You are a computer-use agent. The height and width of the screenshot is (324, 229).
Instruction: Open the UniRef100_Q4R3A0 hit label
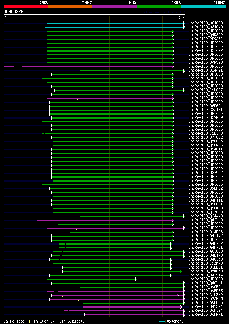(x=205, y=35)
